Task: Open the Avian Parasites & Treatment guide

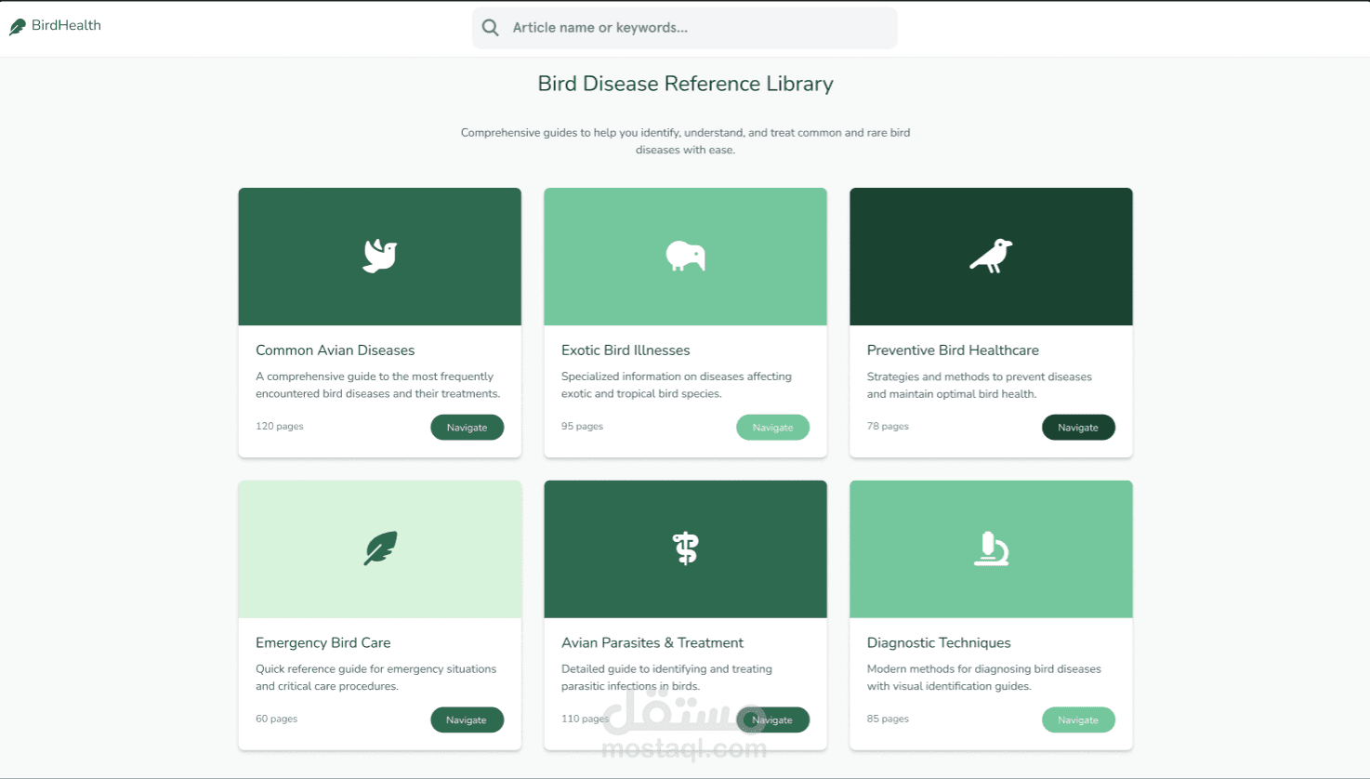Action: 772,720
